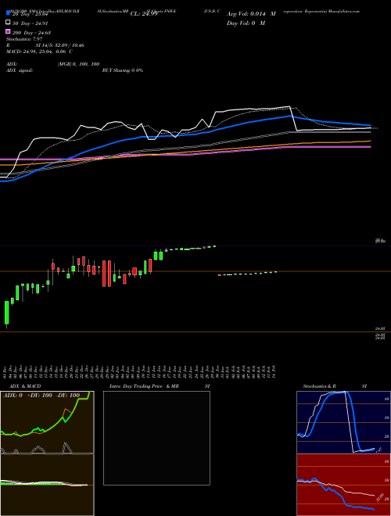391x516 pixels.
Task: Click the red RSI chart panel
Action: (344, 485)
